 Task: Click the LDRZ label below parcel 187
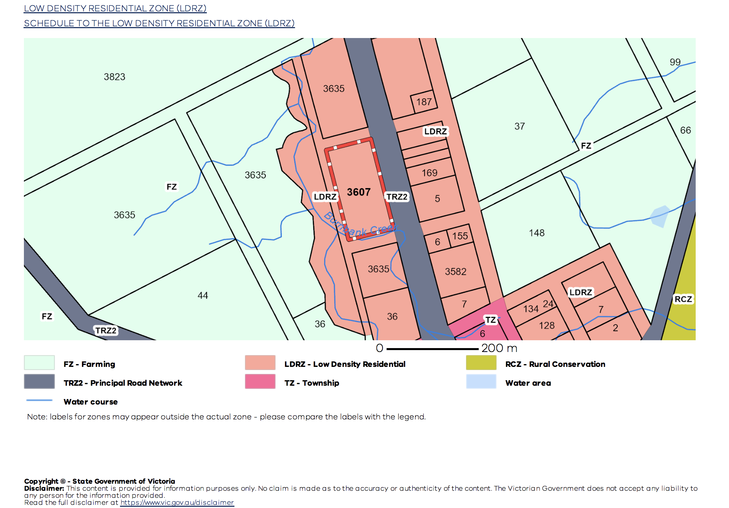[435, 131]
